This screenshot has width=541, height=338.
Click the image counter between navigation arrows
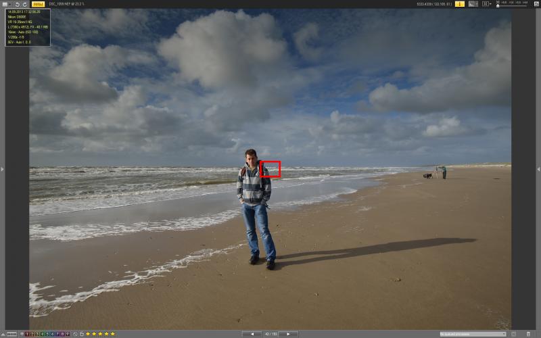270,334
